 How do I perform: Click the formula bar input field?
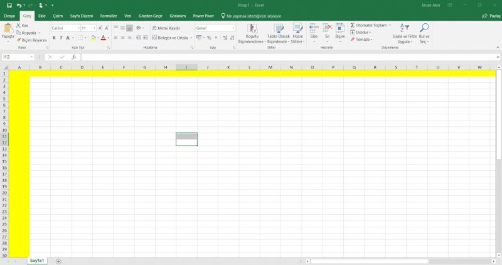coord(282,57)
